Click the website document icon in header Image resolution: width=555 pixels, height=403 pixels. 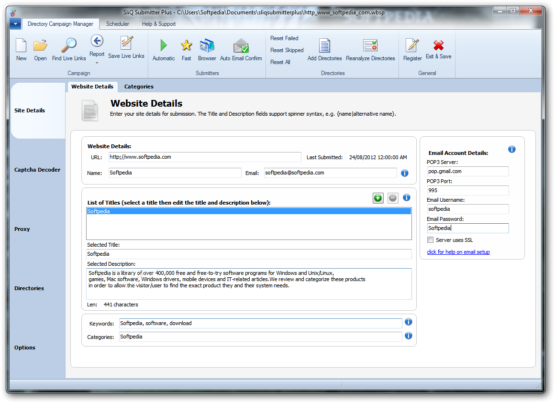(x=89, y=110)
